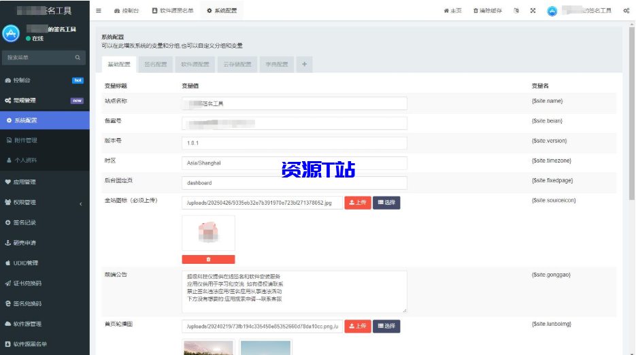Click the first carousel image thumbnail
The height and width of the screenshot is (355, 636).
[x=208, y=348]
